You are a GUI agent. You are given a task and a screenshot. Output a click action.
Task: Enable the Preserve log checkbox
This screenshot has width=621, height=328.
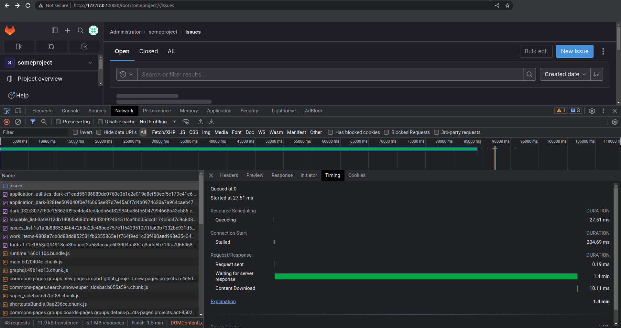pyautogui.click(x=59, y=122)
